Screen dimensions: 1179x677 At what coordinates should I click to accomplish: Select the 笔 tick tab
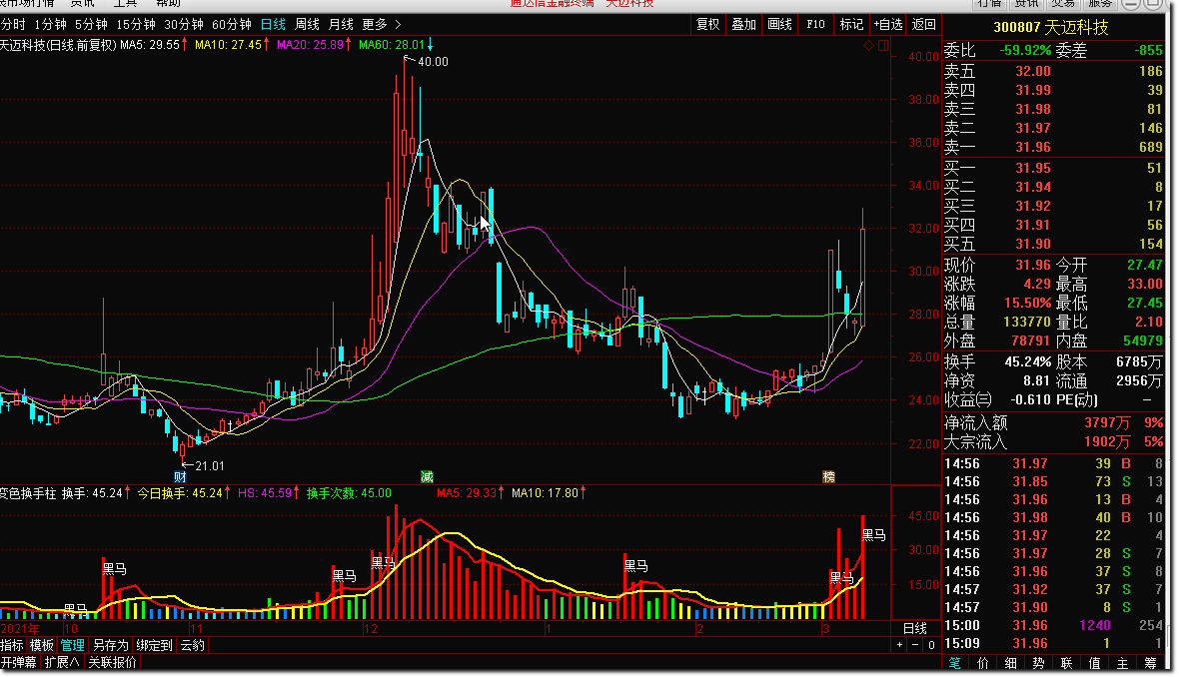click(954, 663)
